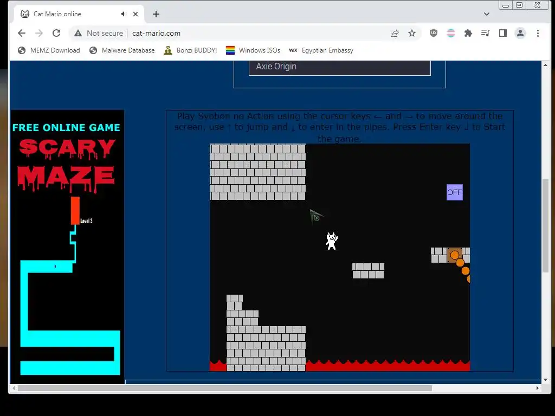Bookmark this page with the star
The image size is (555, 416).
(412, 33)
